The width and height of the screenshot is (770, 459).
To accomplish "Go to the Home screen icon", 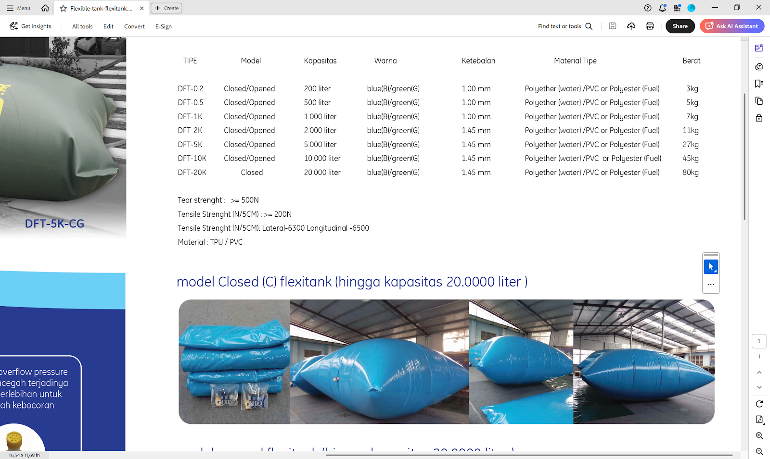I will coord(45,8).
